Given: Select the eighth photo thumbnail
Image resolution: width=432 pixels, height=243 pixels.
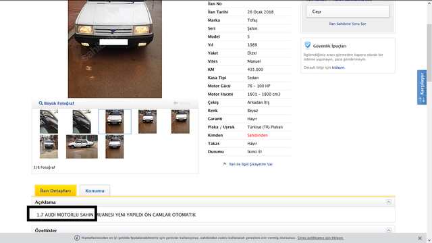Looking at the screenshot, I should pyautogui.click(x=115, y=146).
